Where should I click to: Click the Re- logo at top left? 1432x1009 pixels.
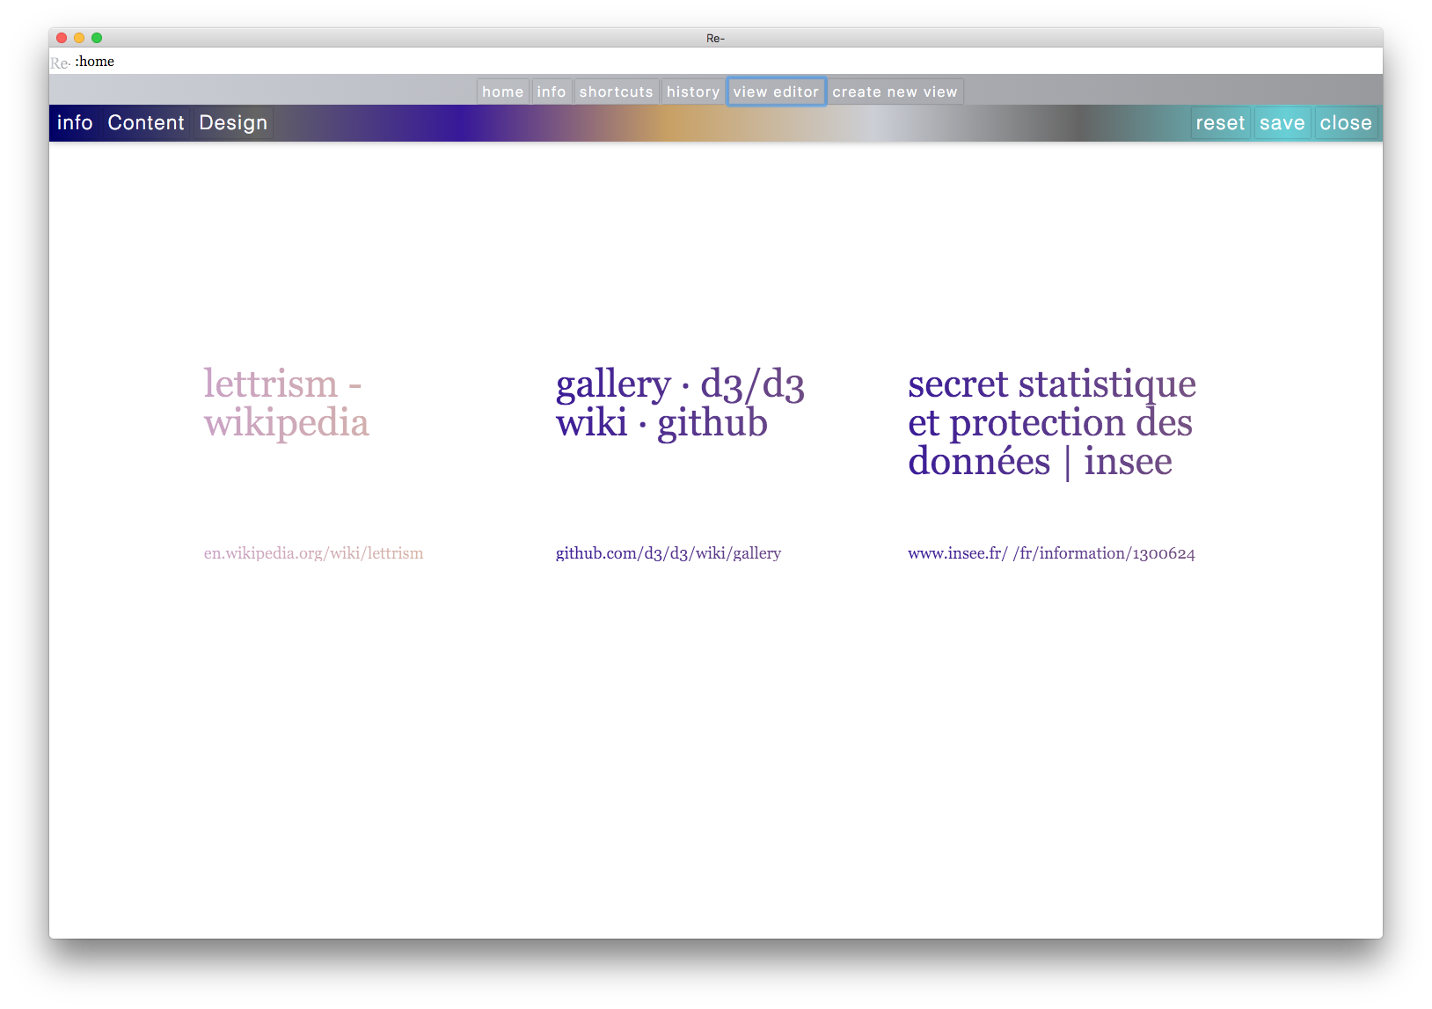pos(60,62)
